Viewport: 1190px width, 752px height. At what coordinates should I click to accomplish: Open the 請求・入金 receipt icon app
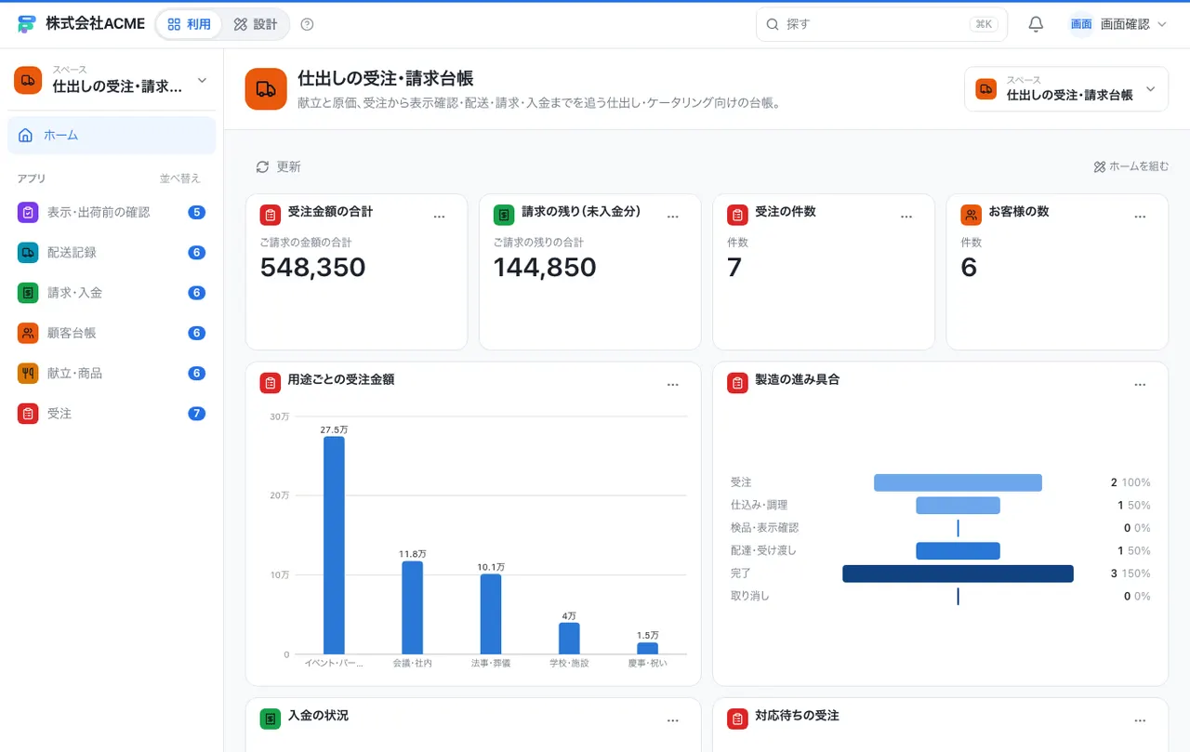pyautogui.click(x=28, y=292)
